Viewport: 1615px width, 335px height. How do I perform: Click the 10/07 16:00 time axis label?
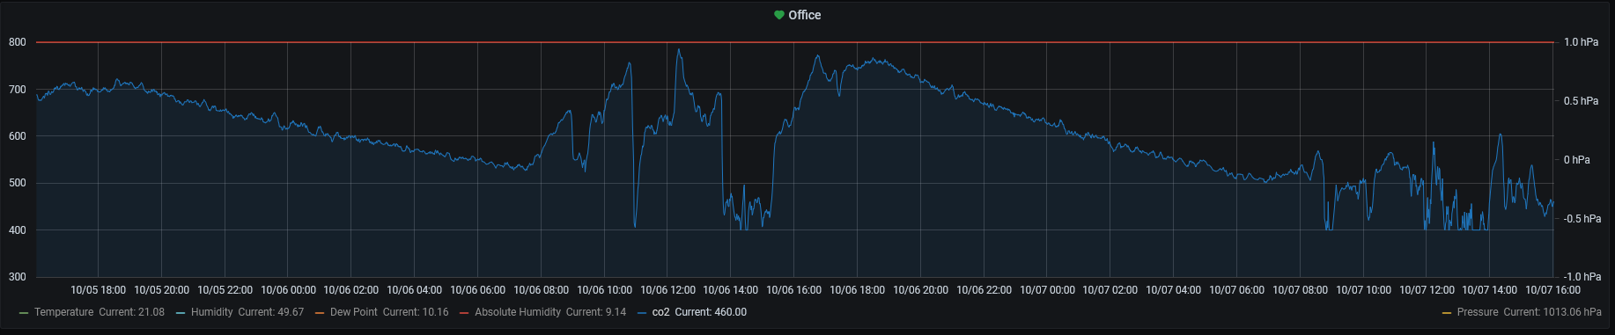(1552, 290)
